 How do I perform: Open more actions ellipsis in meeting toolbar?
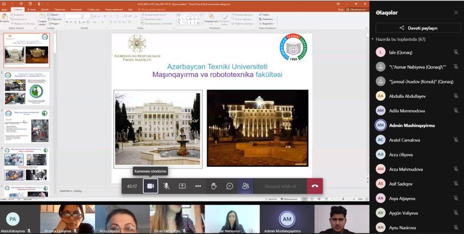[x=198, y=186]
